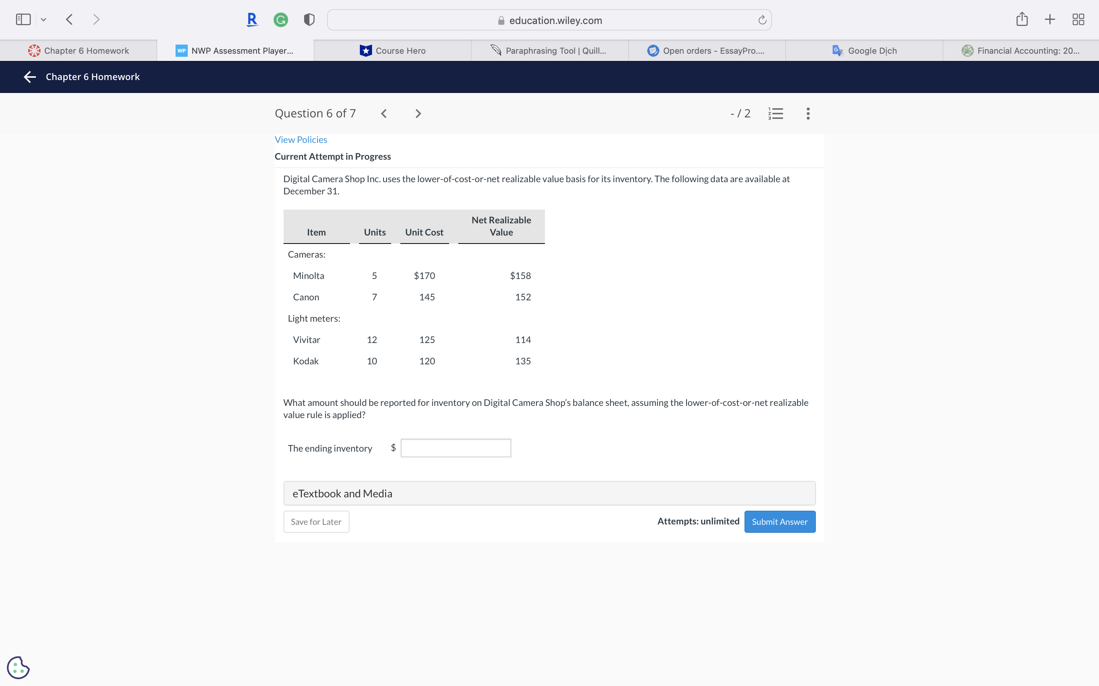Screen dimensions: 1099x686
Task: Click the Grammarly extension icon
Action: [x=280, y=19]
